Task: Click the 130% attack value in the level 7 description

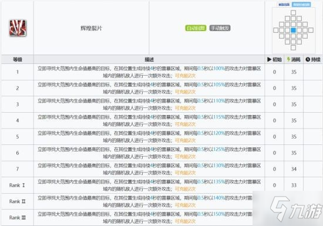Action: click(218, 166)
